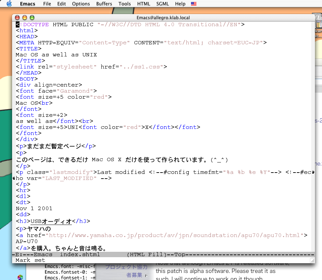322x280 pixels.
Task: Minimize Emacs using the yellow button
Action: pyautogui.click(x=25, y=17)
